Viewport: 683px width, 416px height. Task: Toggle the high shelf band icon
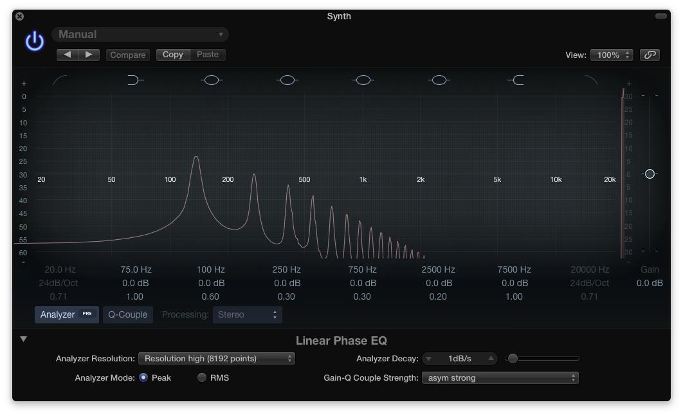tap(516, 80)
